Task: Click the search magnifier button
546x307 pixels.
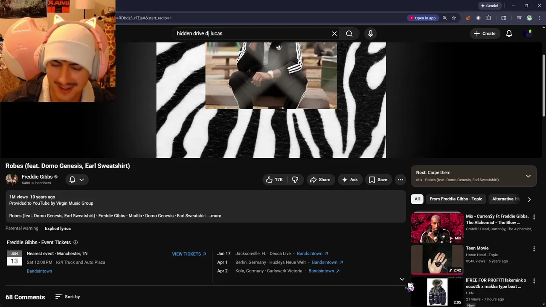Action: pos(349,34)
